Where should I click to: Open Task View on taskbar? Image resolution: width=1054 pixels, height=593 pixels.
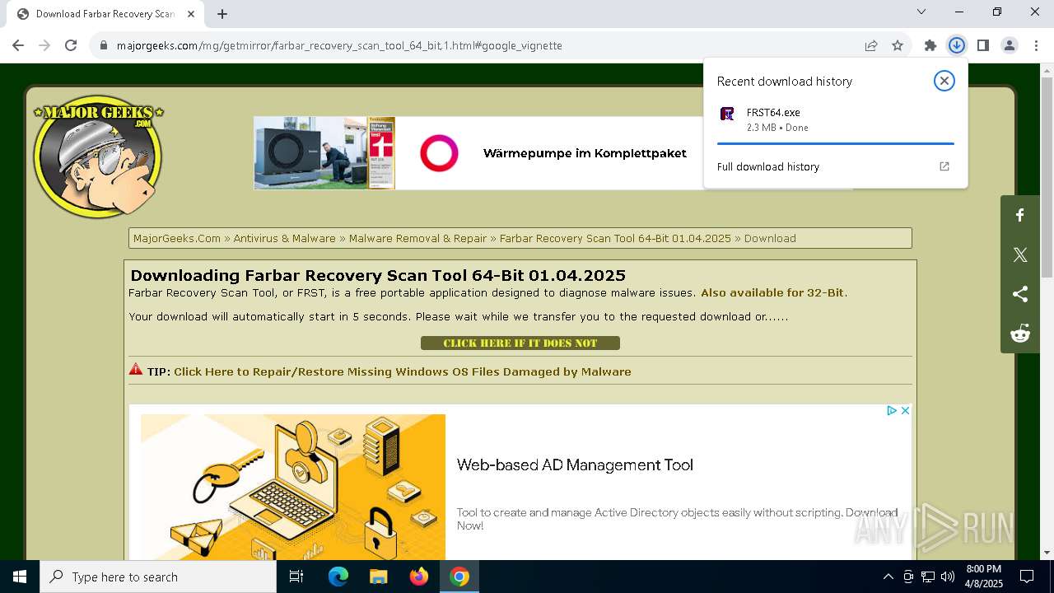pyautogui.click(x=296, y=577)
